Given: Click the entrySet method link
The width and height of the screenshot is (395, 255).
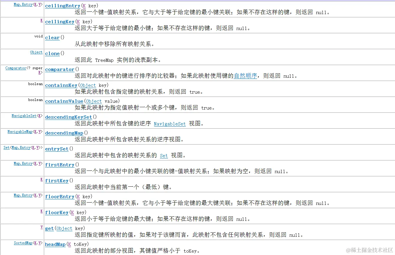Looking at the screenshot, I should 57,149.
